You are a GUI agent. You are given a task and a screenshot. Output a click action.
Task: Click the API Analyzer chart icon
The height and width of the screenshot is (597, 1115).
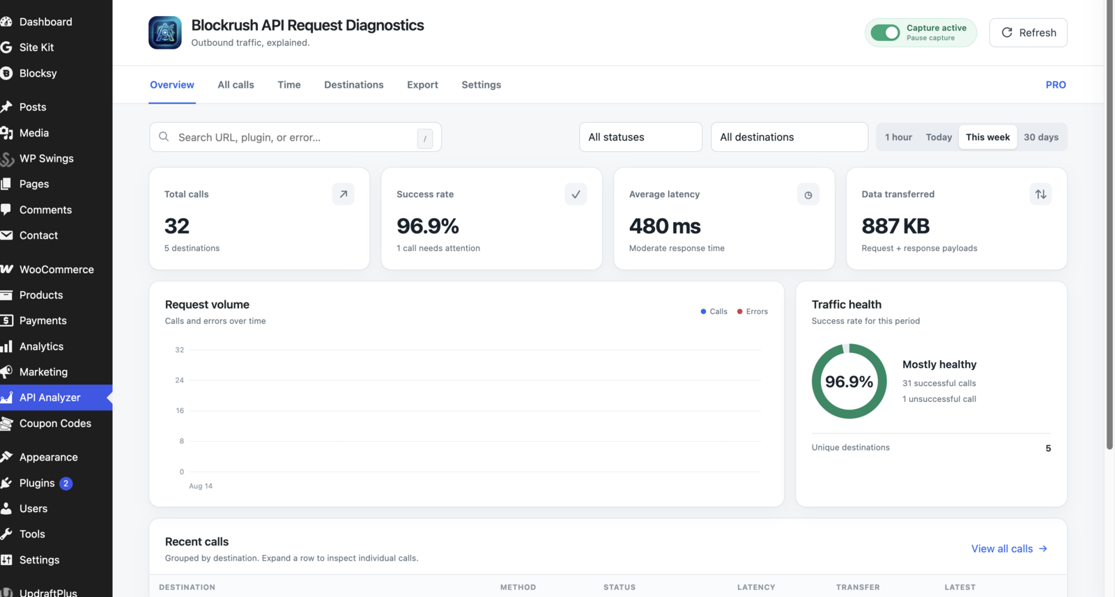pyautogui.click(x=6, y=398)
